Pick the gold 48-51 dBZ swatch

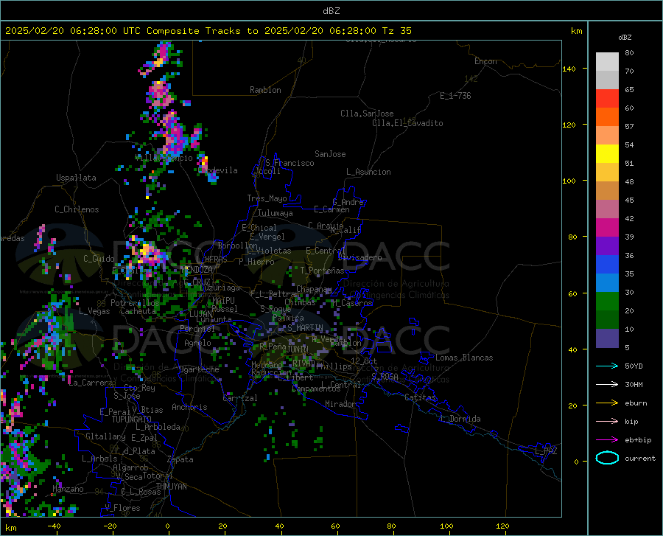pos(607,173)
